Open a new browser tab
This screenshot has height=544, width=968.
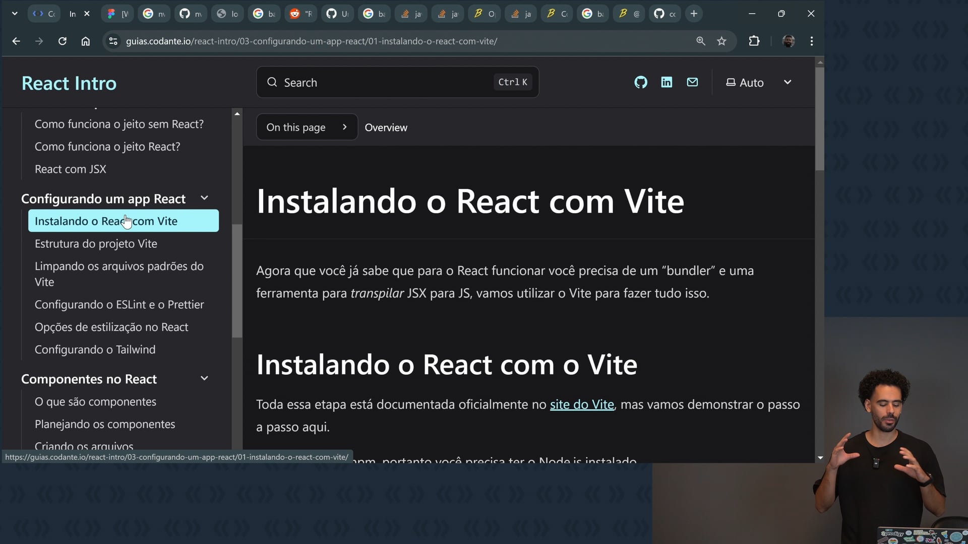tap(694, 14)
